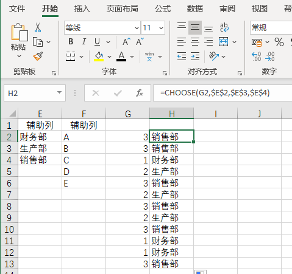
Task: Click the formula bar with CHOOSE formula
Action: 223,93
